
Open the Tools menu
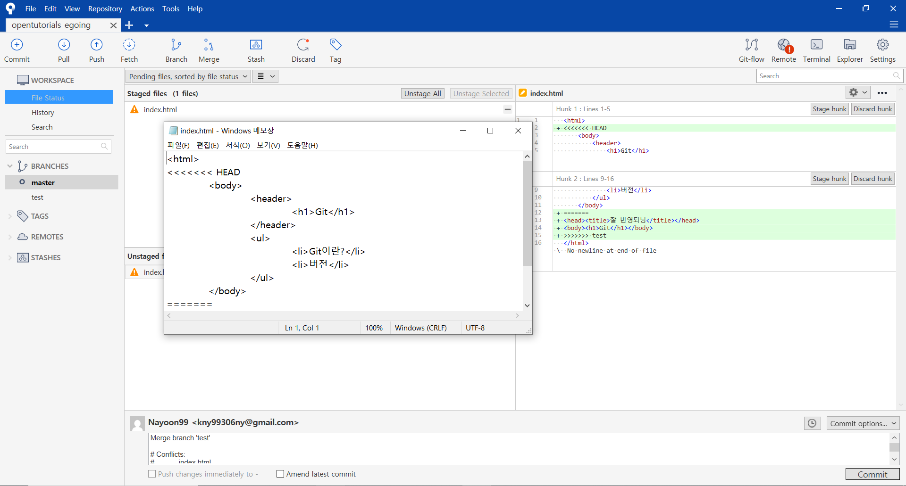coord(171,8)
